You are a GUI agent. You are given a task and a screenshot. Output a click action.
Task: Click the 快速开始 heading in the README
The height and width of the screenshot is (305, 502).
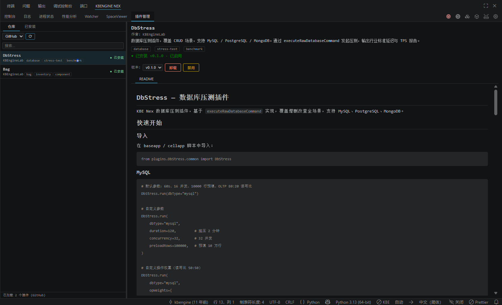click(x=149, y=123)
